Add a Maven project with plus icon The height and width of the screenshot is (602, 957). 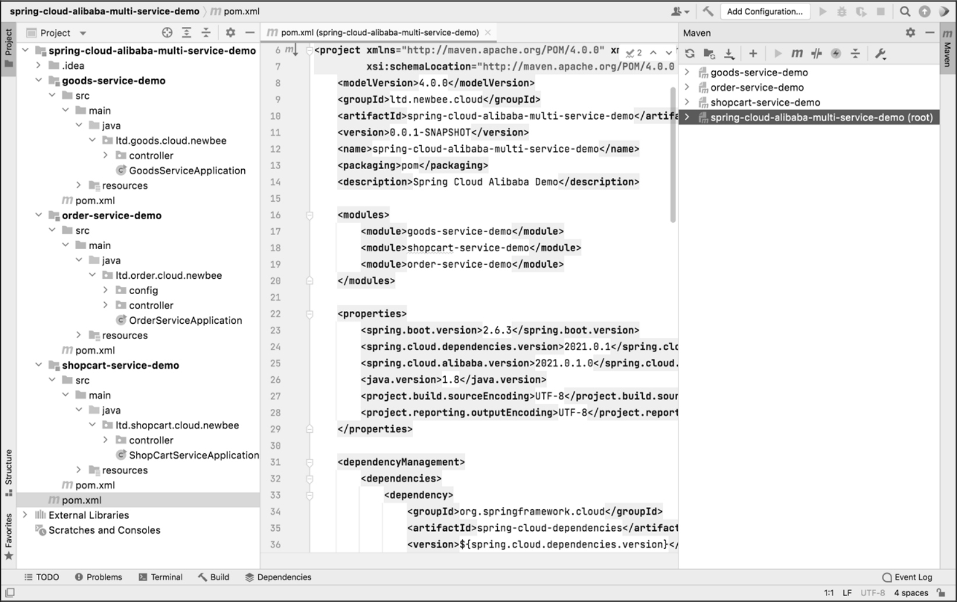(x=753, y=54)
